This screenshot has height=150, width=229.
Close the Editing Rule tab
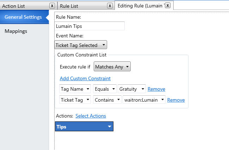[168, 5]
